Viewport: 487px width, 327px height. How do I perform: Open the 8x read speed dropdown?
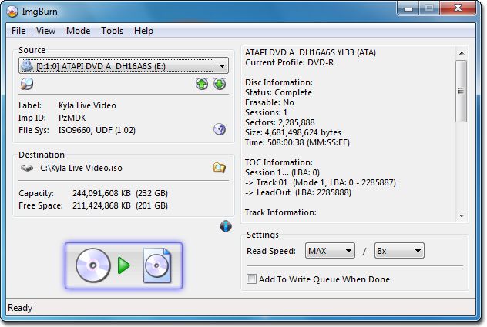pos(399,251)
